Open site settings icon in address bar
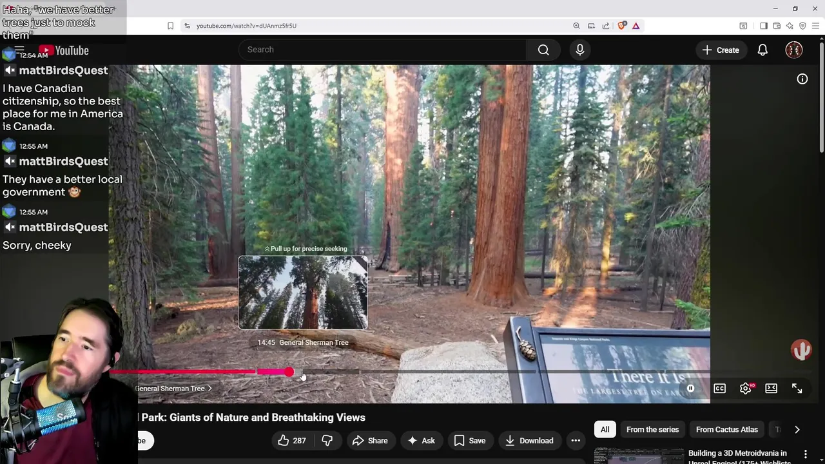Image resolution: width=825 pixels, height=464 pixels. point(187,26)
